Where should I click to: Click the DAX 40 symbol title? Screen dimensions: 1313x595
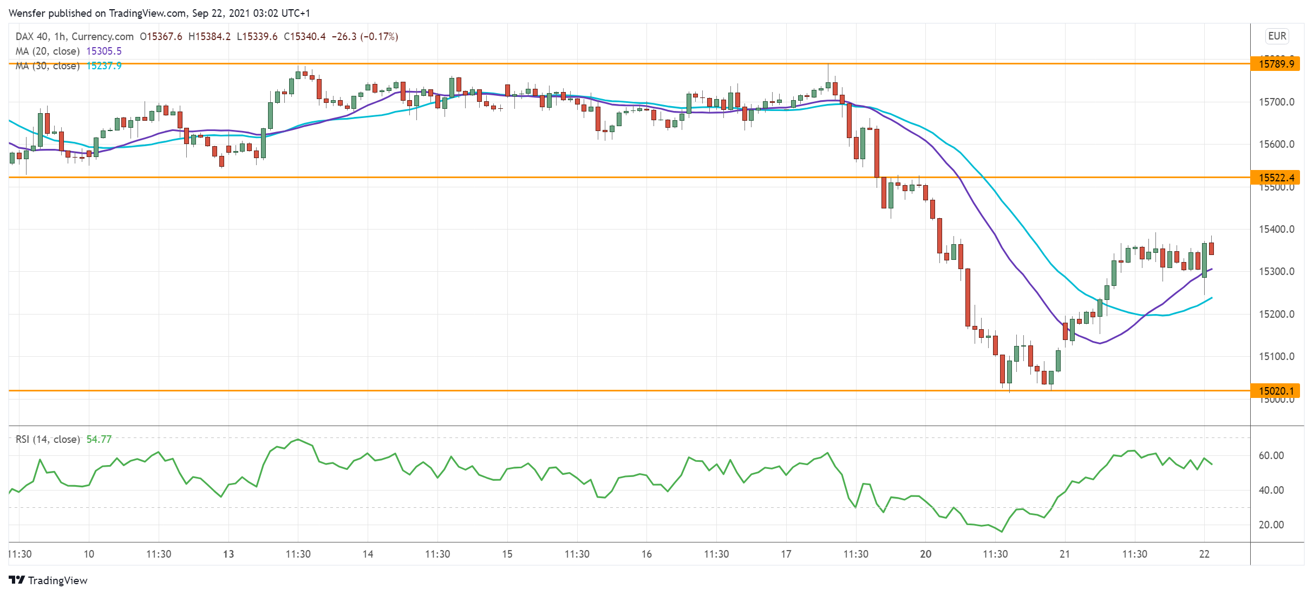click(32, 36)
